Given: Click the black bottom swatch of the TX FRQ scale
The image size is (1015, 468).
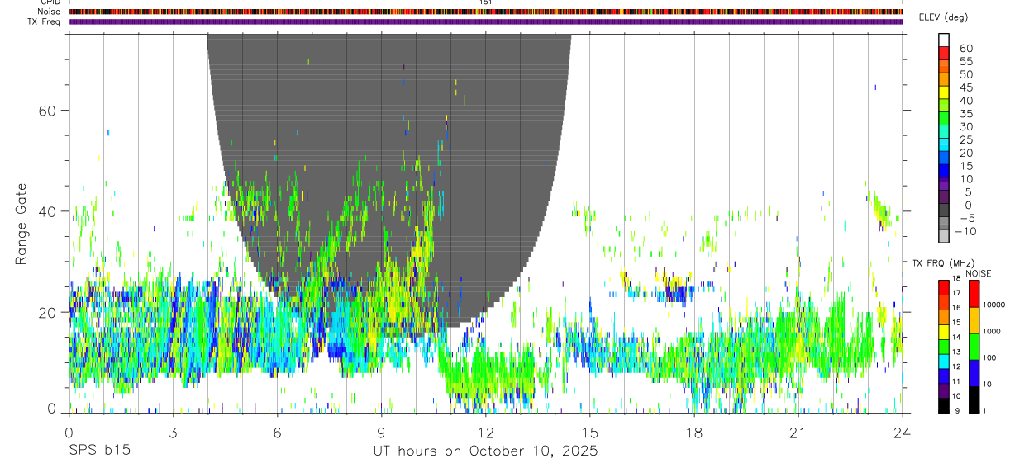Looking at the screenshot, I should [x=944, y=405].
